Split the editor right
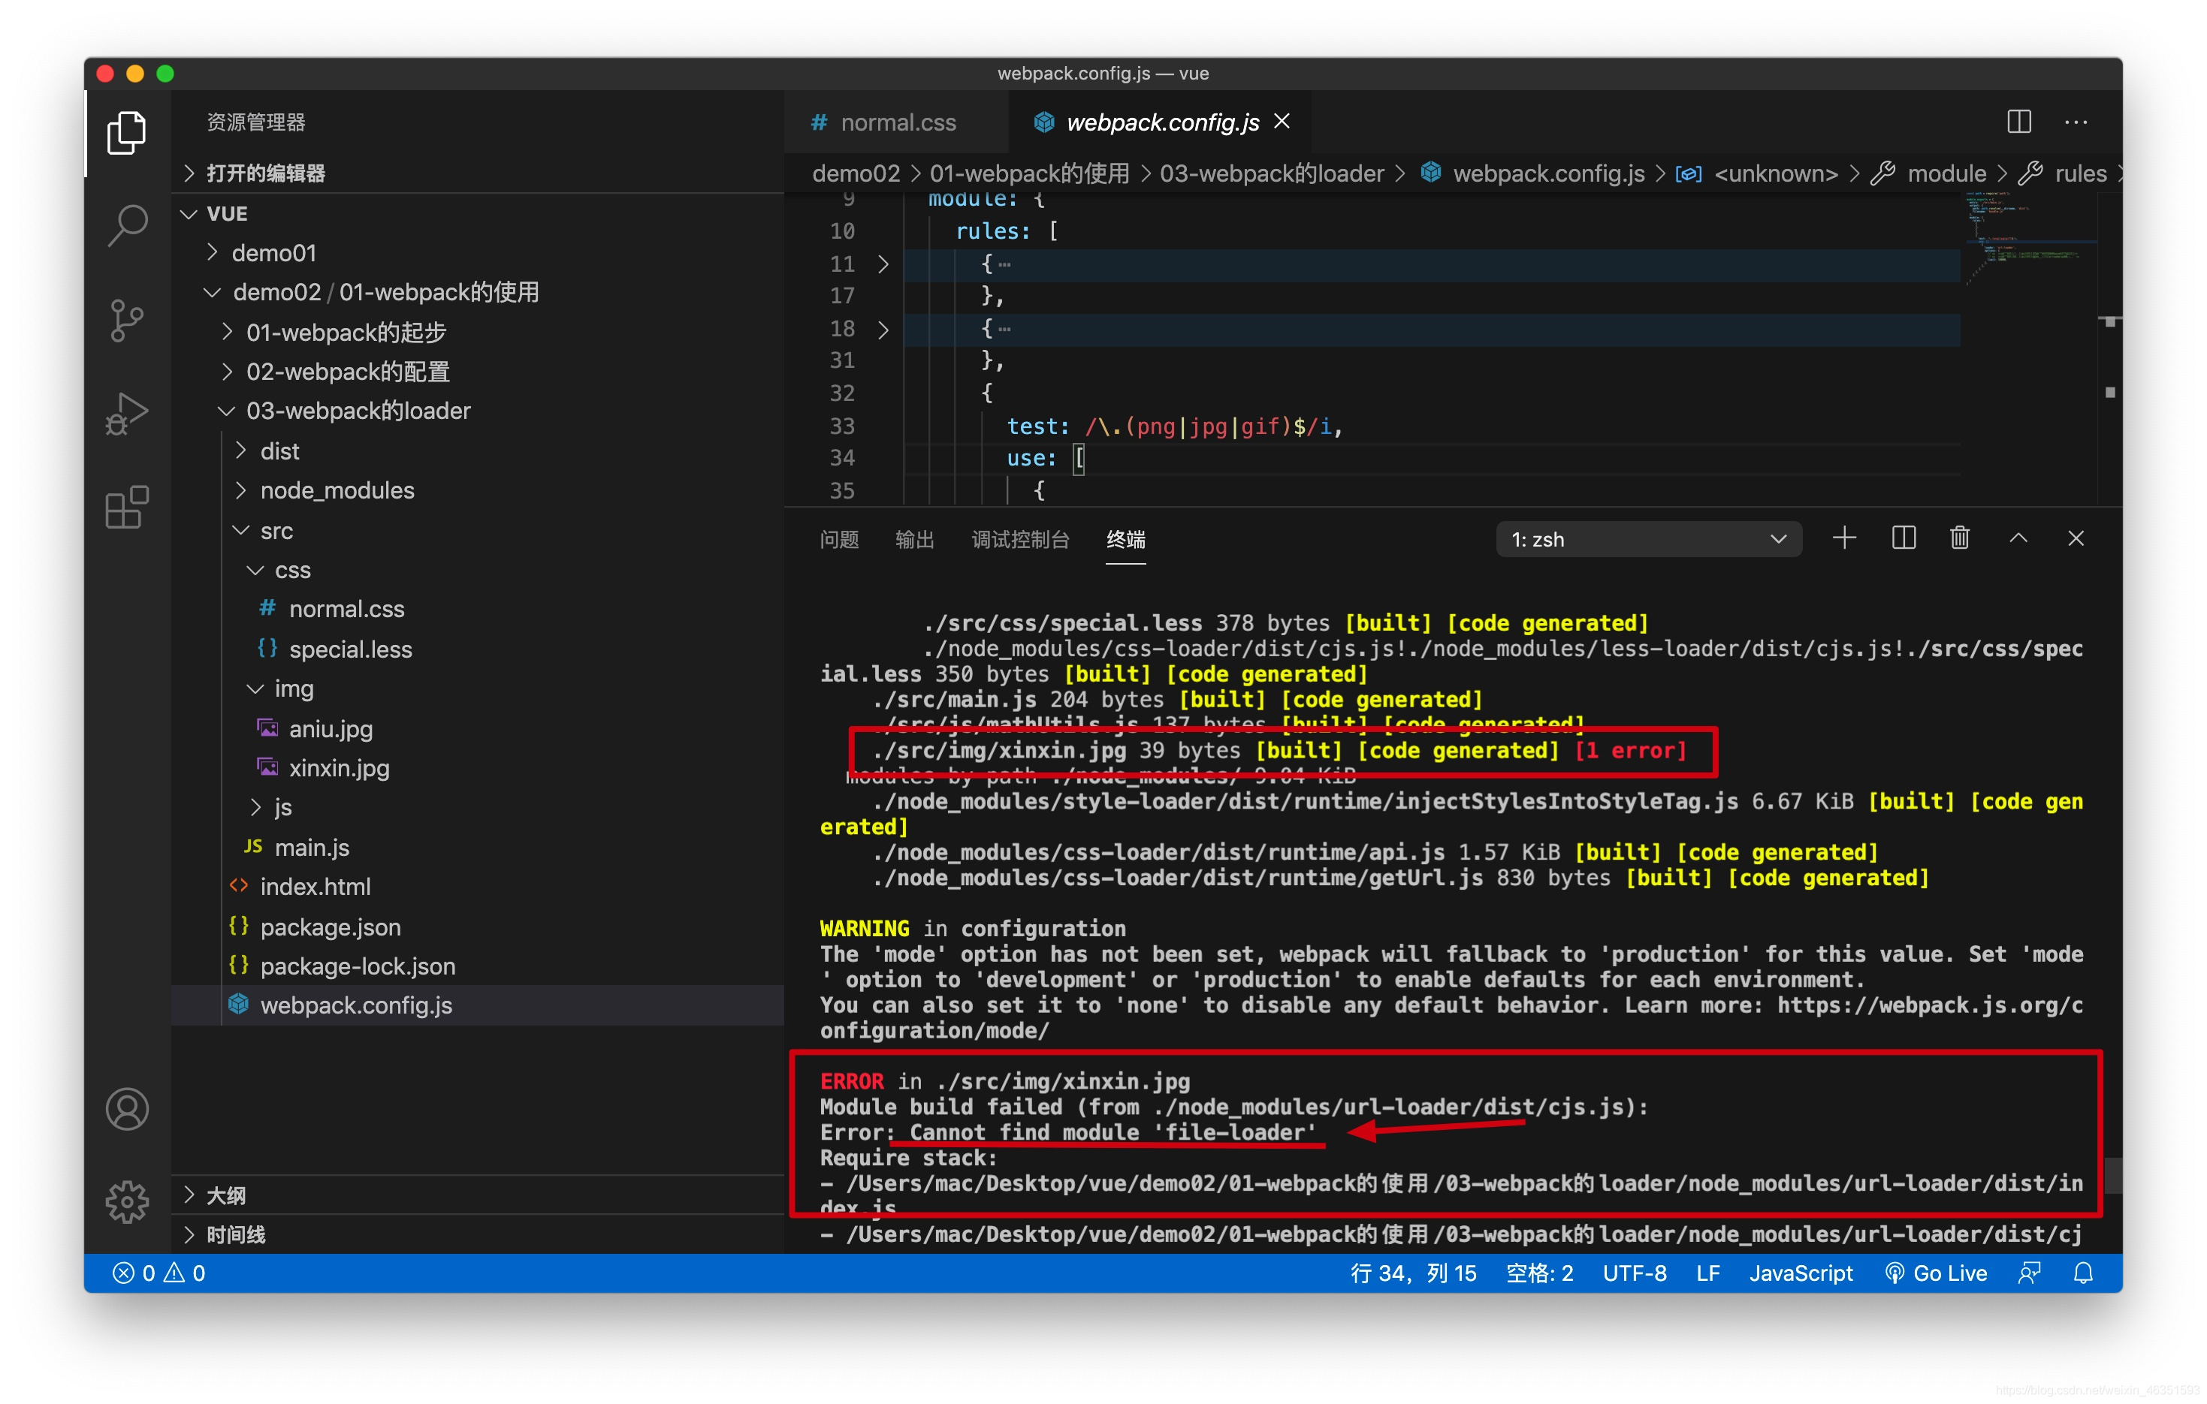Image resolution: width=2207 pixels, height=1404 pixels. (2018, 122)
